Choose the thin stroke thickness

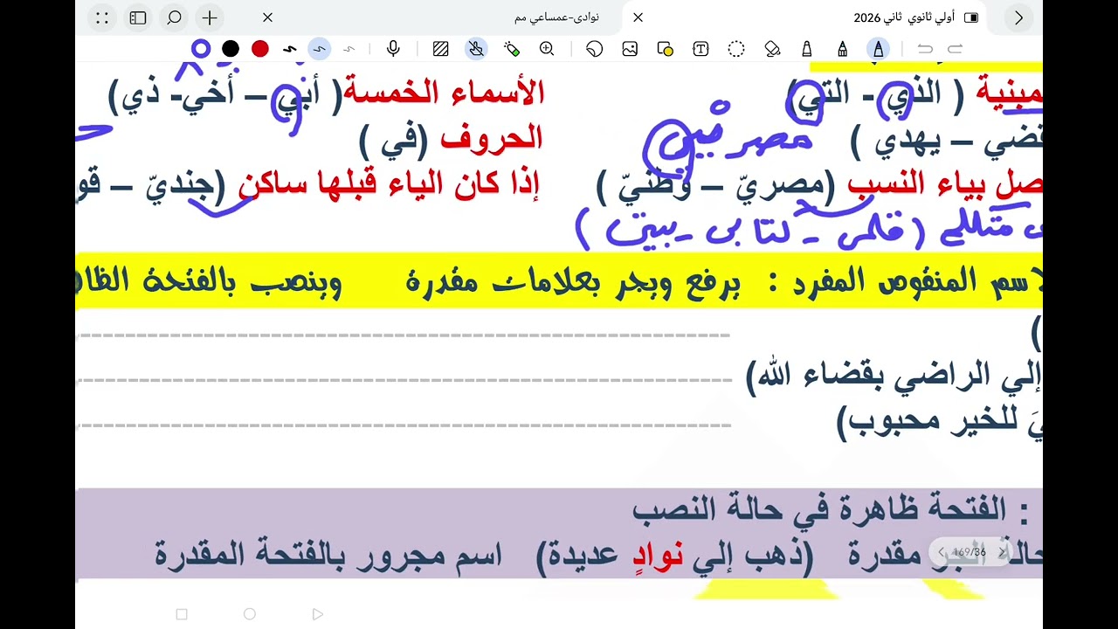349,49
